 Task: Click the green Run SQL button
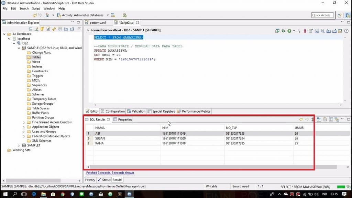(289, 31)
